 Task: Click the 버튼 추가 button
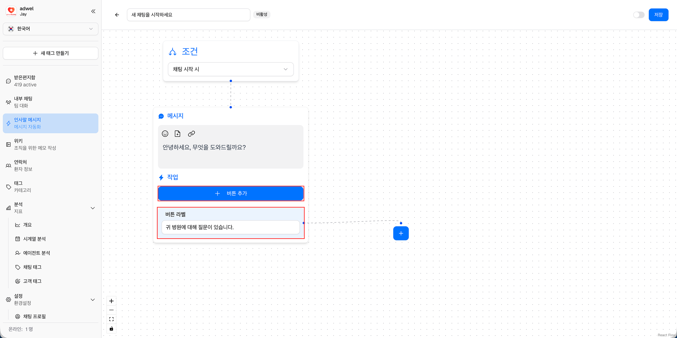tap(231, 193)
